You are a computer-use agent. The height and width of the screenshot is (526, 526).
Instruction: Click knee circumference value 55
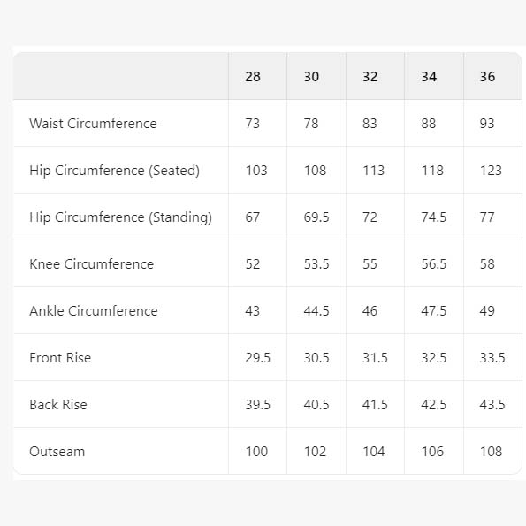coord(370,264)
